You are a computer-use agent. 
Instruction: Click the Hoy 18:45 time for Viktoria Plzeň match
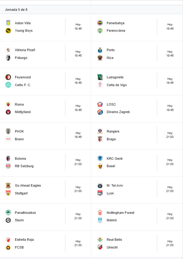click(x=78, y=53)
